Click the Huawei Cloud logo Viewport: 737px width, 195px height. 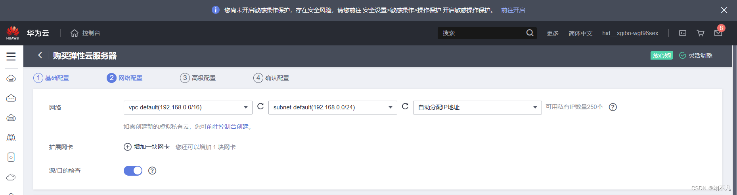(13, 33)
